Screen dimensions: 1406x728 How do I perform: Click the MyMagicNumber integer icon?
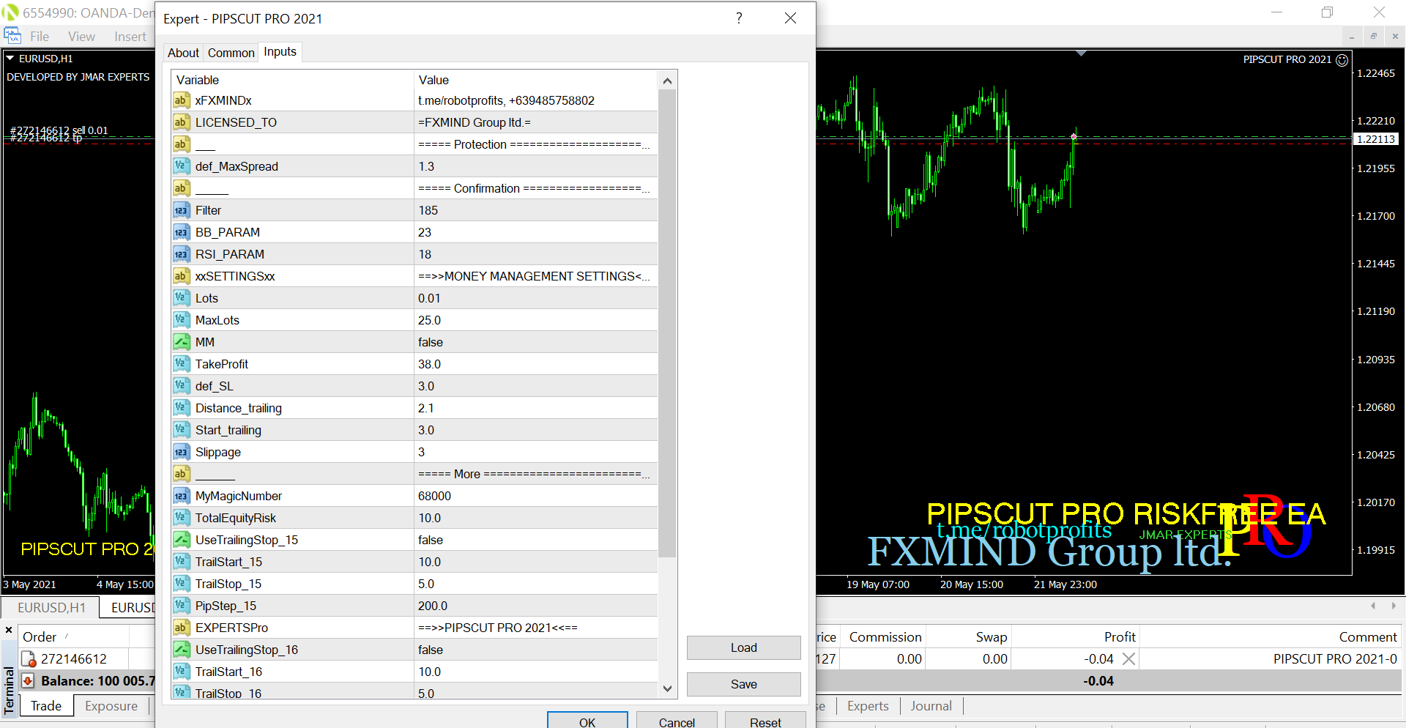click(x=181, y=496)
